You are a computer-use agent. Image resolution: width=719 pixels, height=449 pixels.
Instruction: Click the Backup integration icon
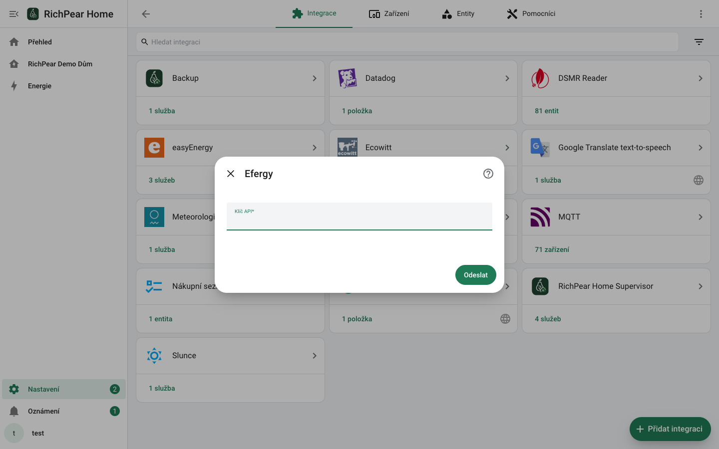coord(154,78)
